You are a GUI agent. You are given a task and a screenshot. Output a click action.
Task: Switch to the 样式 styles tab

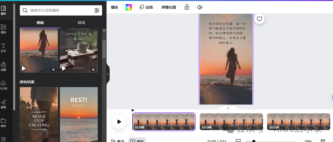click(81, 23)
